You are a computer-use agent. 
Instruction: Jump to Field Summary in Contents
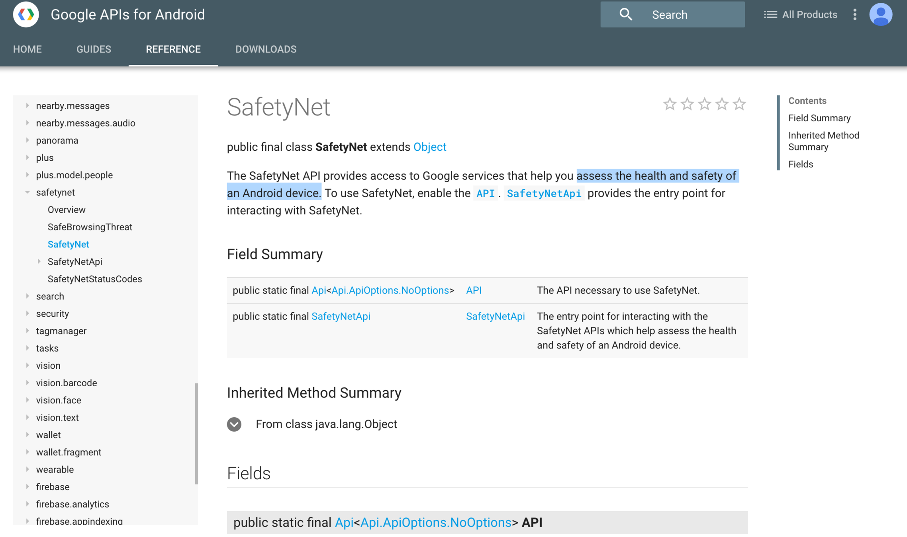[819, 118]
